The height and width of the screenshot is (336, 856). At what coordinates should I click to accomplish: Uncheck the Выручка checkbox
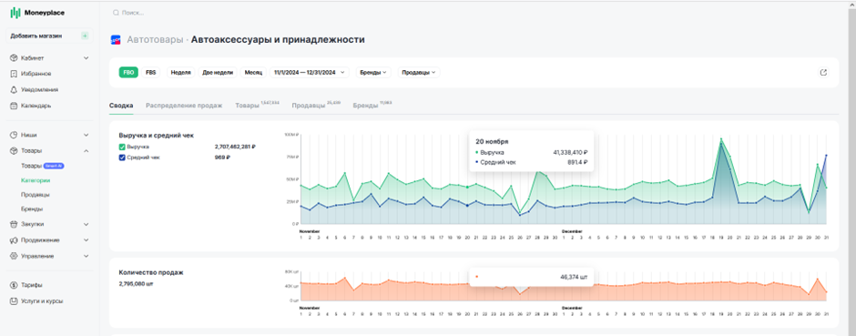click(122, 147)
